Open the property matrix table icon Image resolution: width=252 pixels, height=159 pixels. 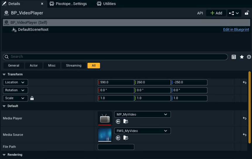click(x=234, y=57)
